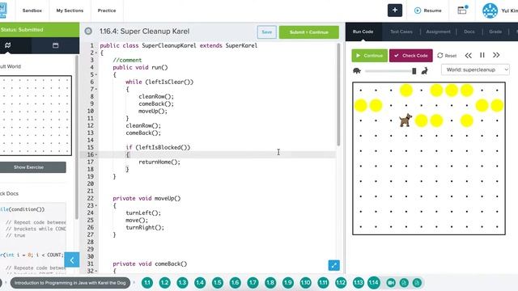The image size is (518, 291).
Task: Click the turtle slow-speed icon
Action: [357, 70]
